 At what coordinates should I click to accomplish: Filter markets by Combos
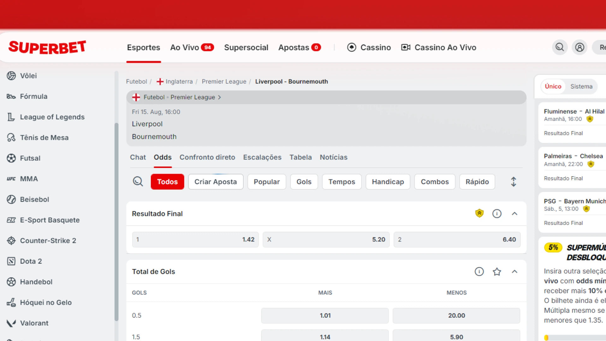click(435, 182)
